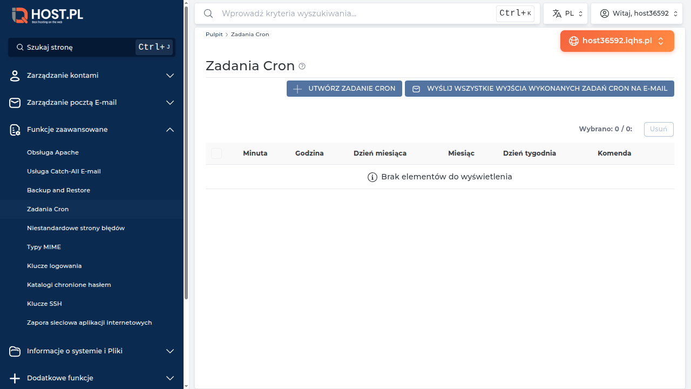Go to Backup and Restore
Screen dimensions: 691x389
tap(58, 190)
